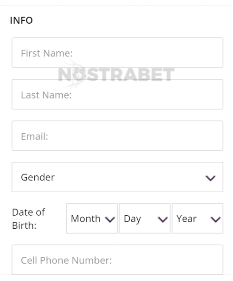233x281 pixels.
Task: Click the "Day" text in birth date
Action: pyautogui.click(x=132, y=219)
